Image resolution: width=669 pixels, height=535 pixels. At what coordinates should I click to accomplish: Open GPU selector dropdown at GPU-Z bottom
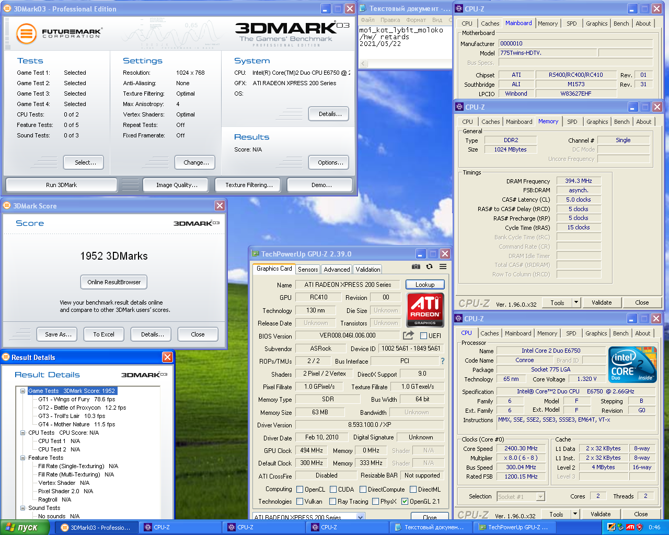[x=360, y=517]
